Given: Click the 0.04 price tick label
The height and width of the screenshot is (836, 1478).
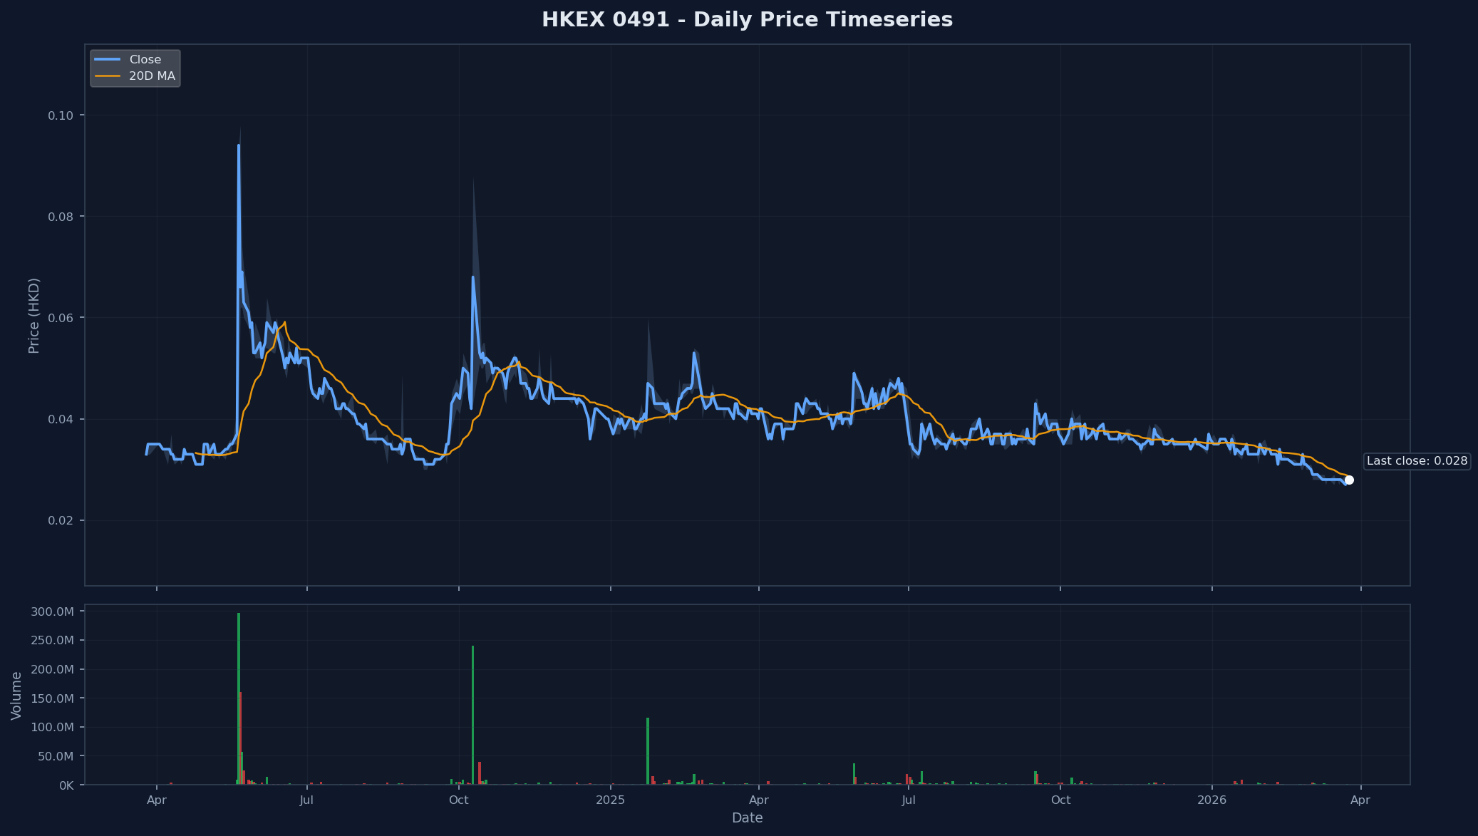Looking at the screenshot, I should click(x=61, y=419).
